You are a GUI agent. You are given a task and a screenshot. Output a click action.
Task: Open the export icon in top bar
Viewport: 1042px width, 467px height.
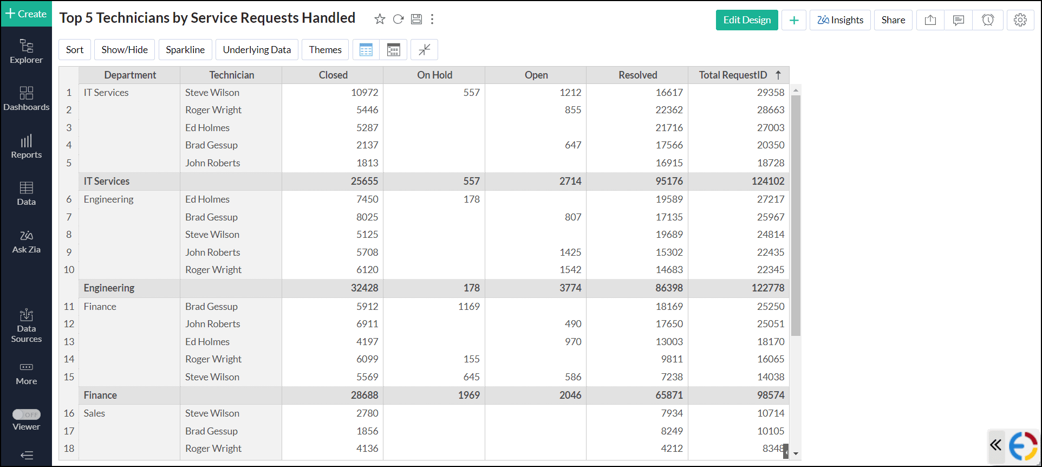tap(930, 20)
